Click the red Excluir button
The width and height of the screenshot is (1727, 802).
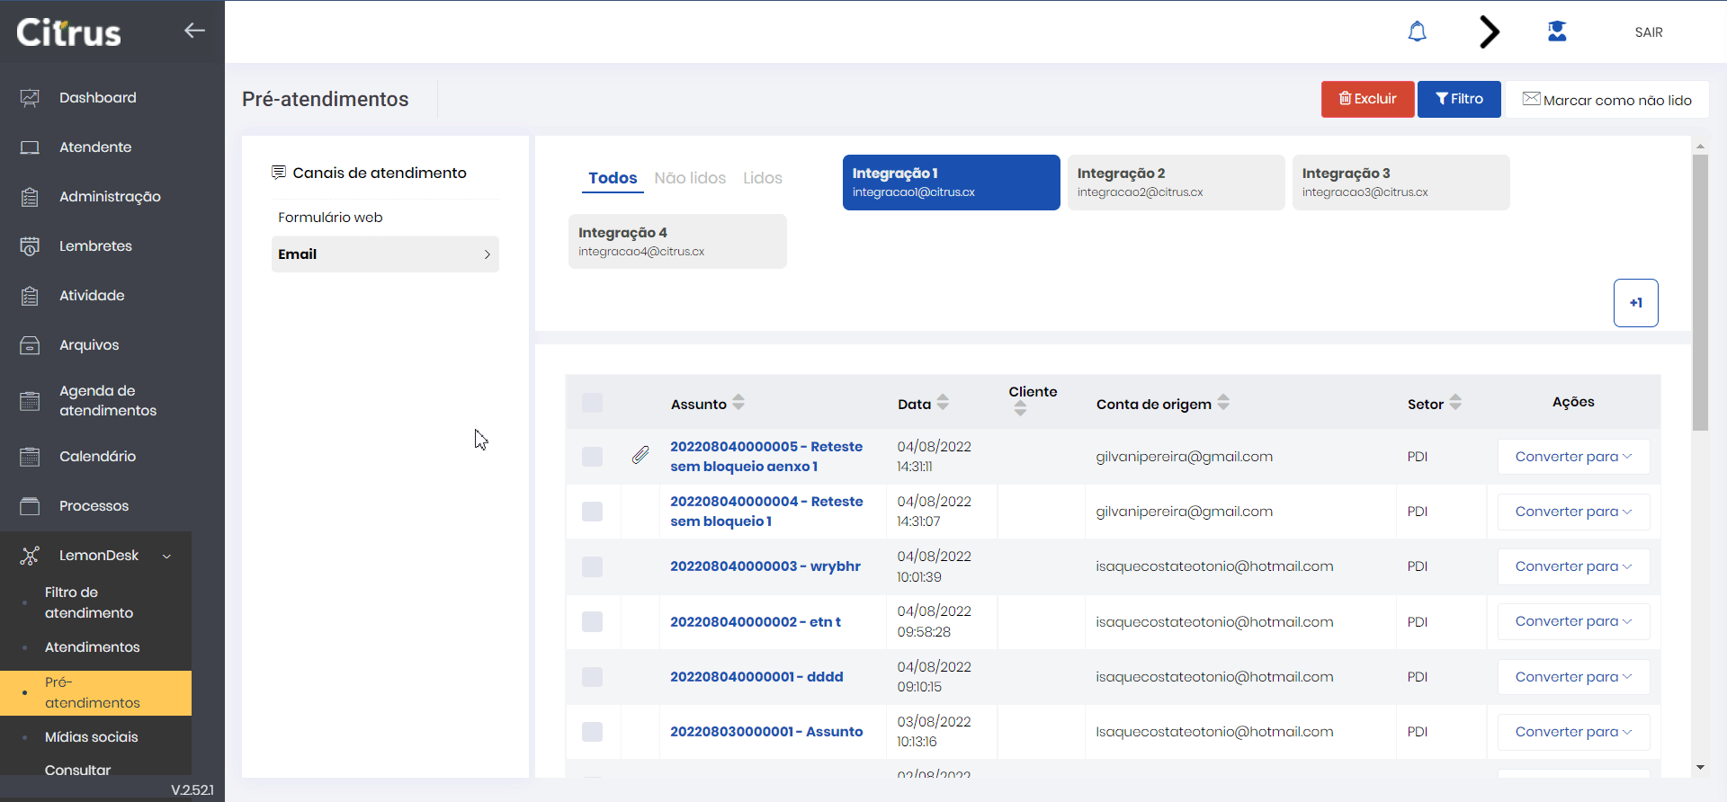tap(1367, 99)
